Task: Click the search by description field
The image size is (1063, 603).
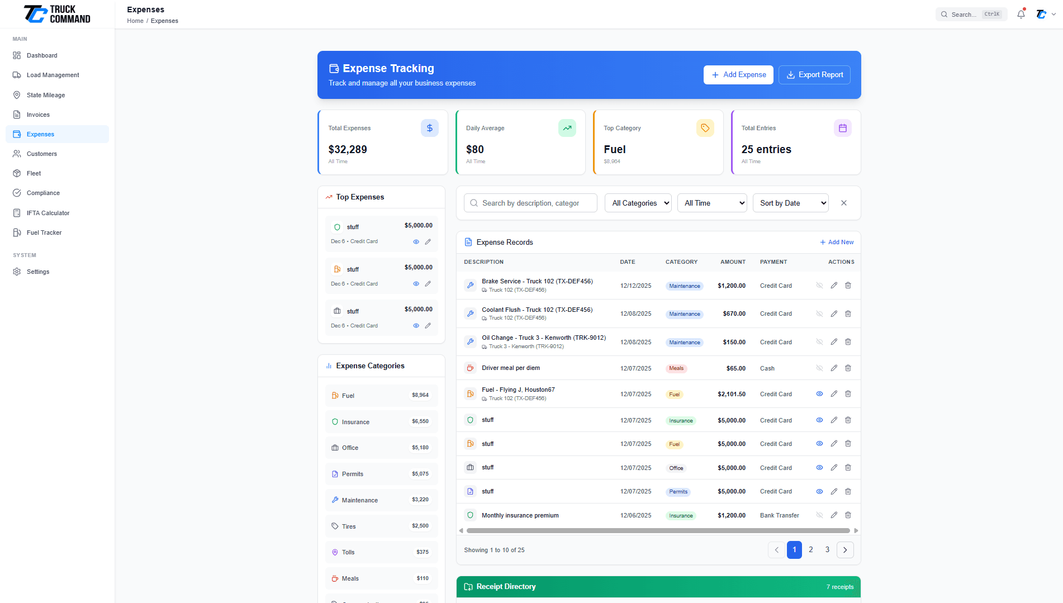Action: click(530, 203)
